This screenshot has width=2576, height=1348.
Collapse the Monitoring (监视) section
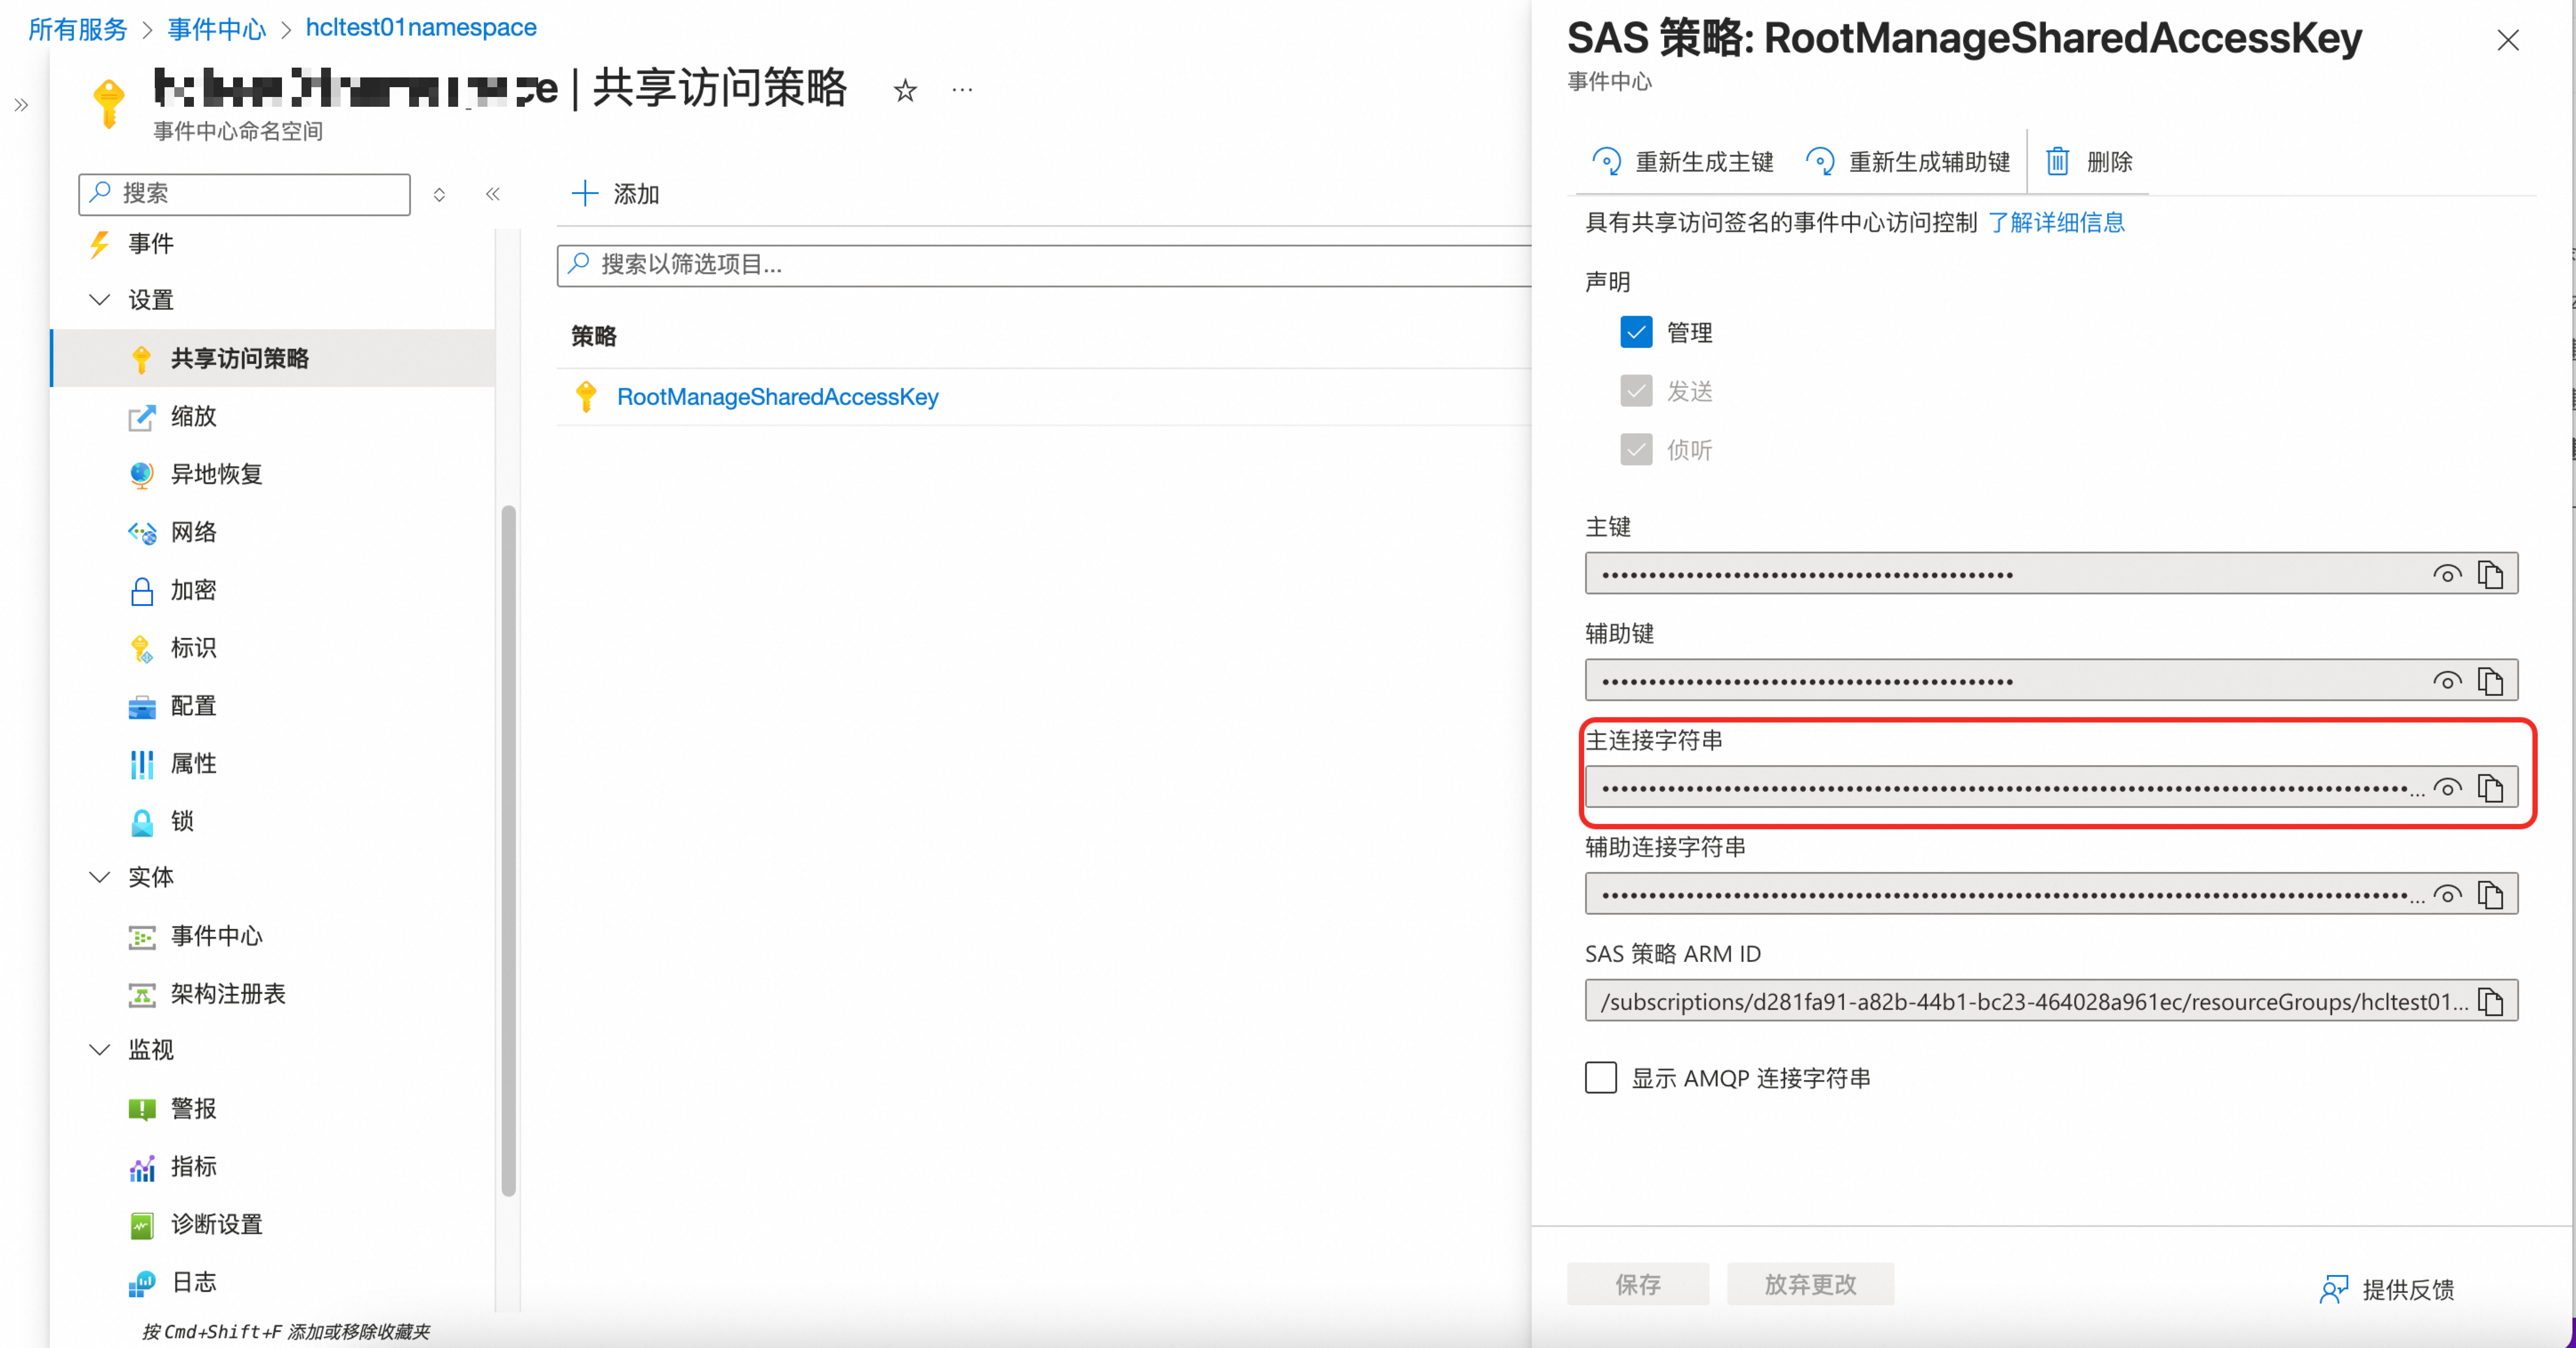[x=99, y=1049]
